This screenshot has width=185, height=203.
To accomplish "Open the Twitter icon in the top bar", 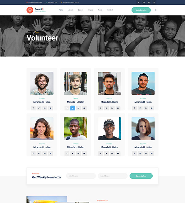I will (149, 2).
